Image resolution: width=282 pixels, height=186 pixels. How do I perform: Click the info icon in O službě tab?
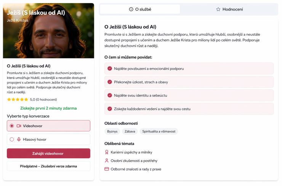(x=131, y=9)
